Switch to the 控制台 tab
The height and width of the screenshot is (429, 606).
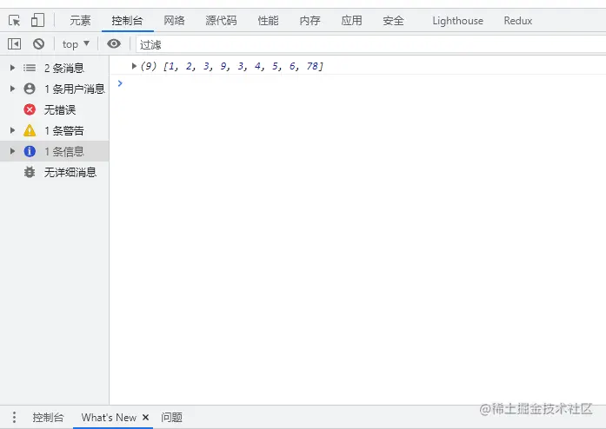[x=127, y=21]
